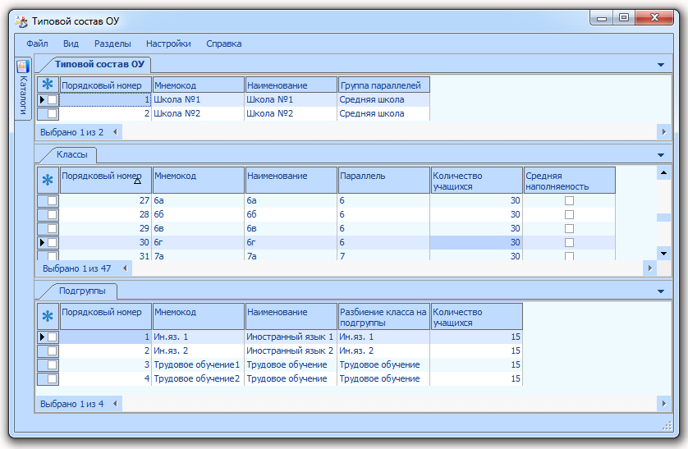Viewport: 688px width, 449px height.
Task: Tick the row selector checkbox for class 6в
Action: [x=53, y=229]
